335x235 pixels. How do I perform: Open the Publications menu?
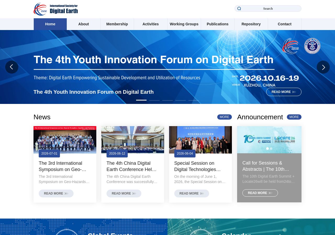[x=217, y=24]
